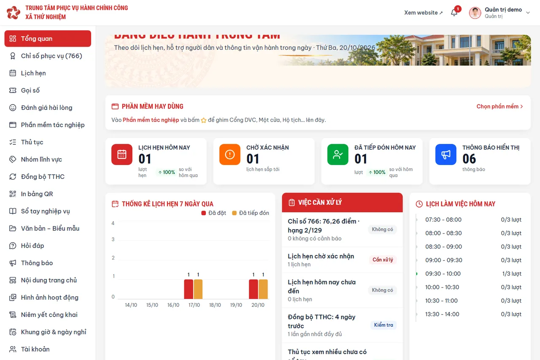Viewport: 540px width, 360px height.
Task: Select Nhóm lĩnh vực menu item
Action: click(x=48, y=160)
